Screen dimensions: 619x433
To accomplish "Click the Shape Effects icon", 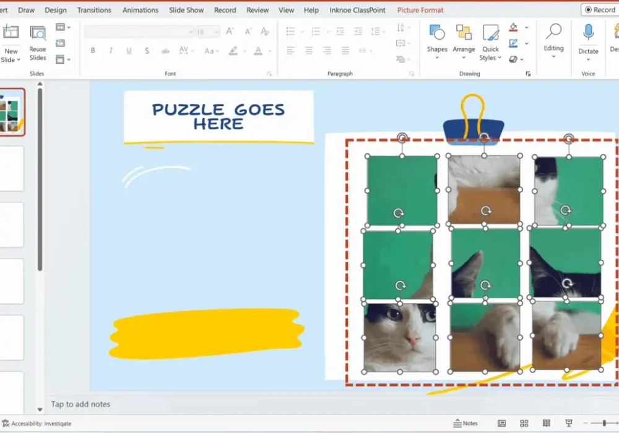I will 513,59.
